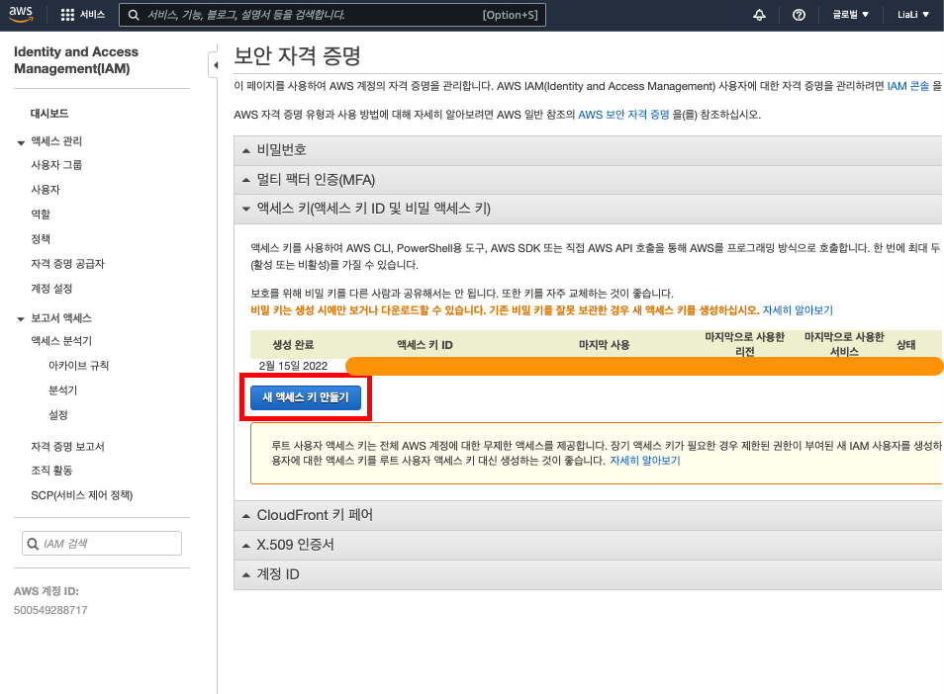Collapse the IAM sidebar with arrow handle

coord(214,64)
